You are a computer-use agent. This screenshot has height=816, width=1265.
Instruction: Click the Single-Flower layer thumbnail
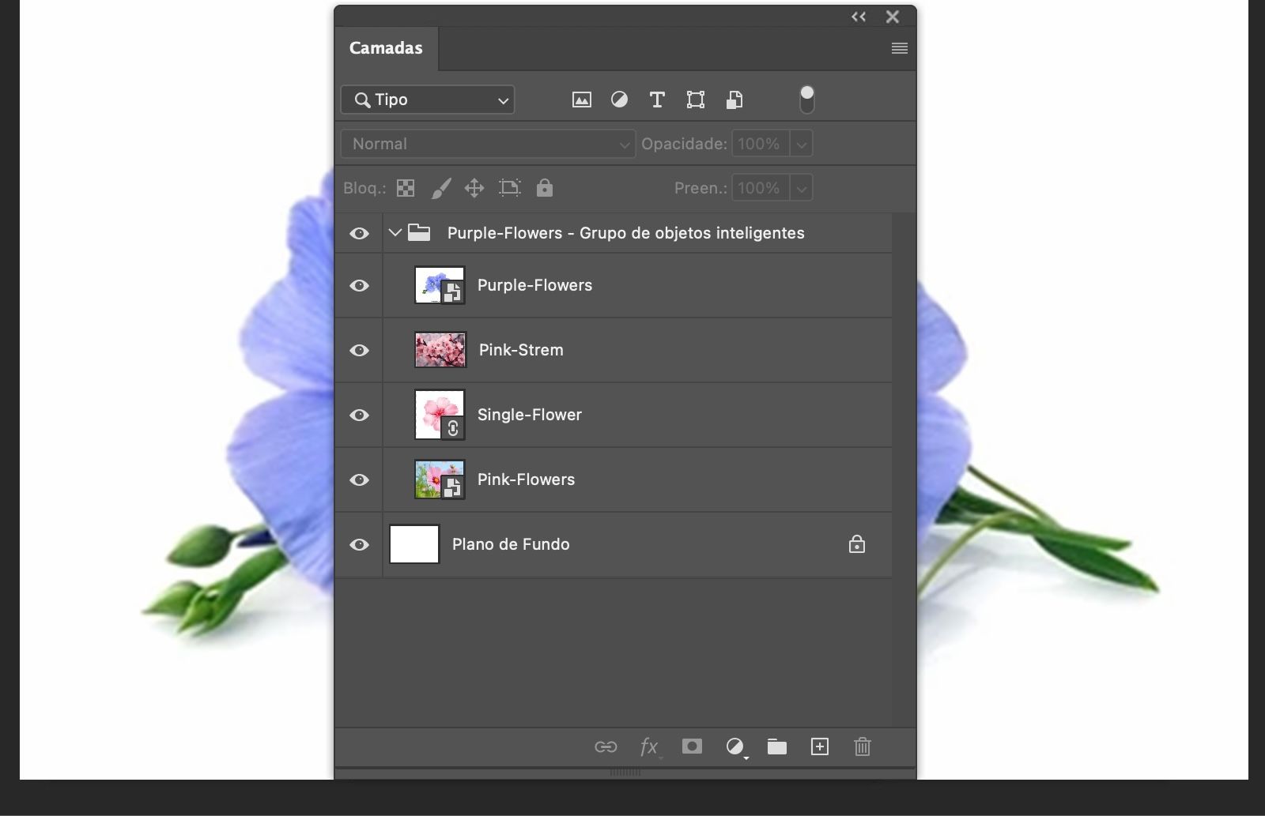[x=438, y=415]
